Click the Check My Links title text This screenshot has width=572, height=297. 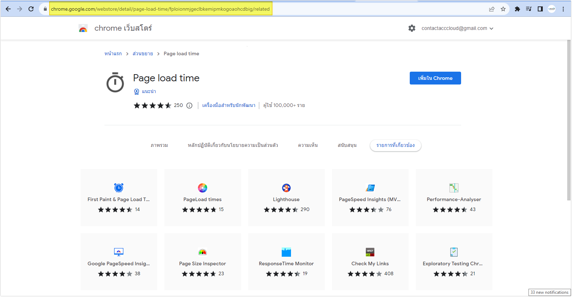(x=370, y=264)
